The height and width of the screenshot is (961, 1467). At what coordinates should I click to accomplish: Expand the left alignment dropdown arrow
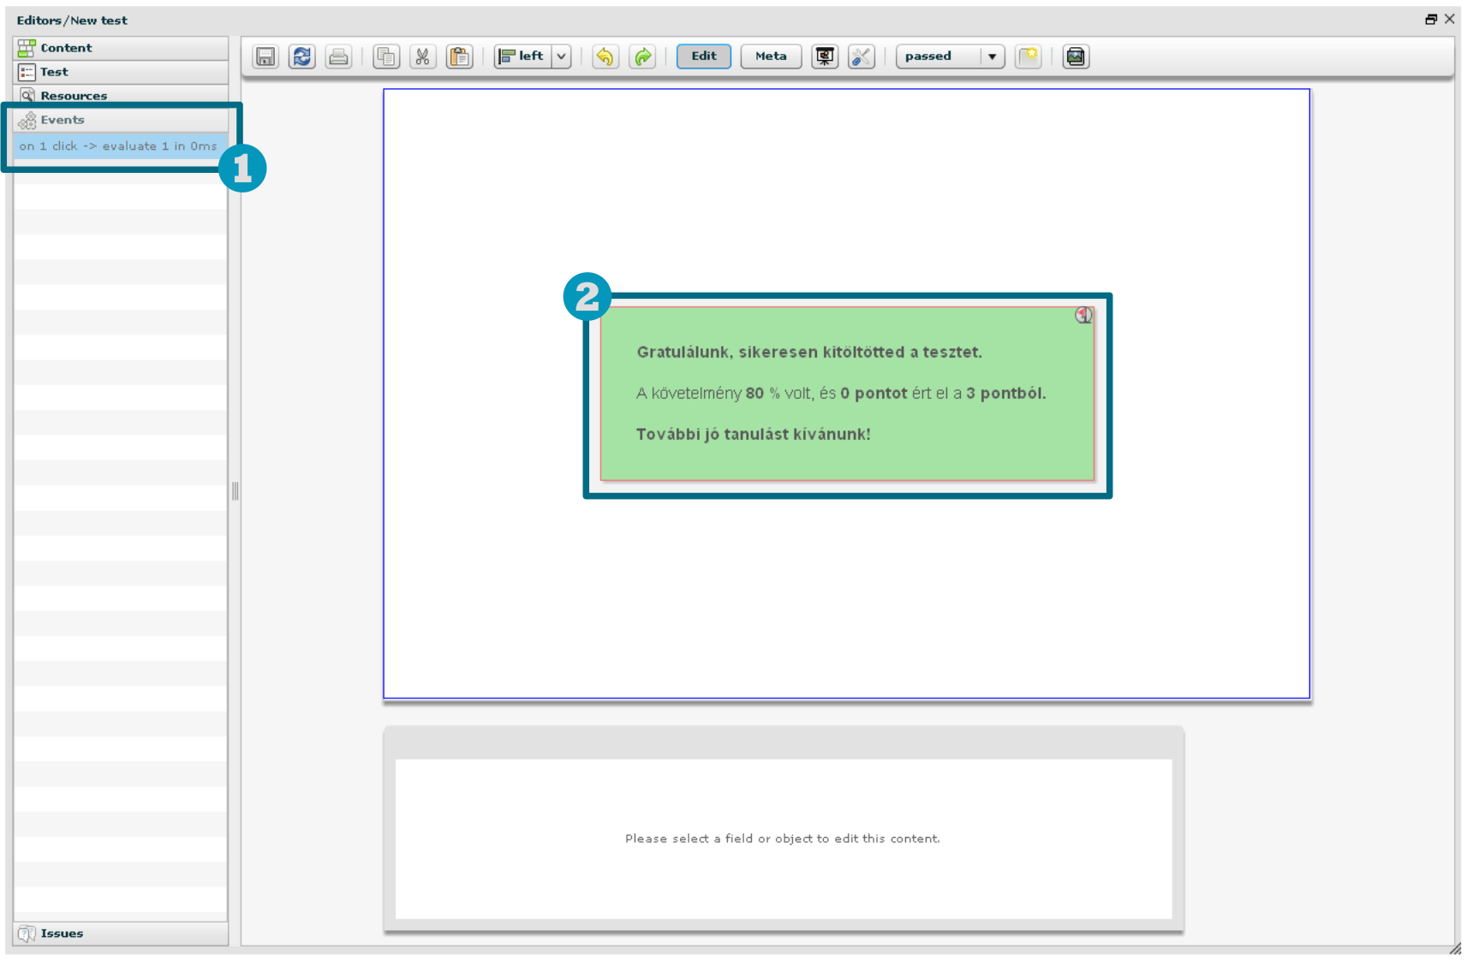(562, 56)
